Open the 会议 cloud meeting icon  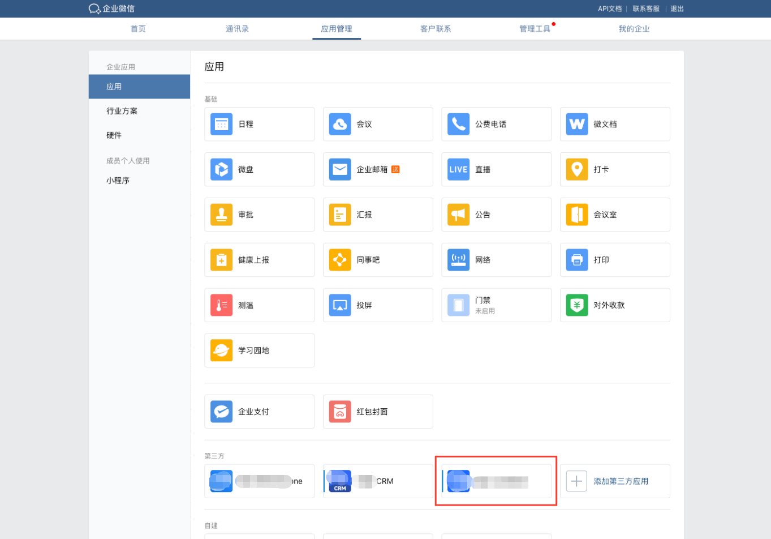coord(340,124)
